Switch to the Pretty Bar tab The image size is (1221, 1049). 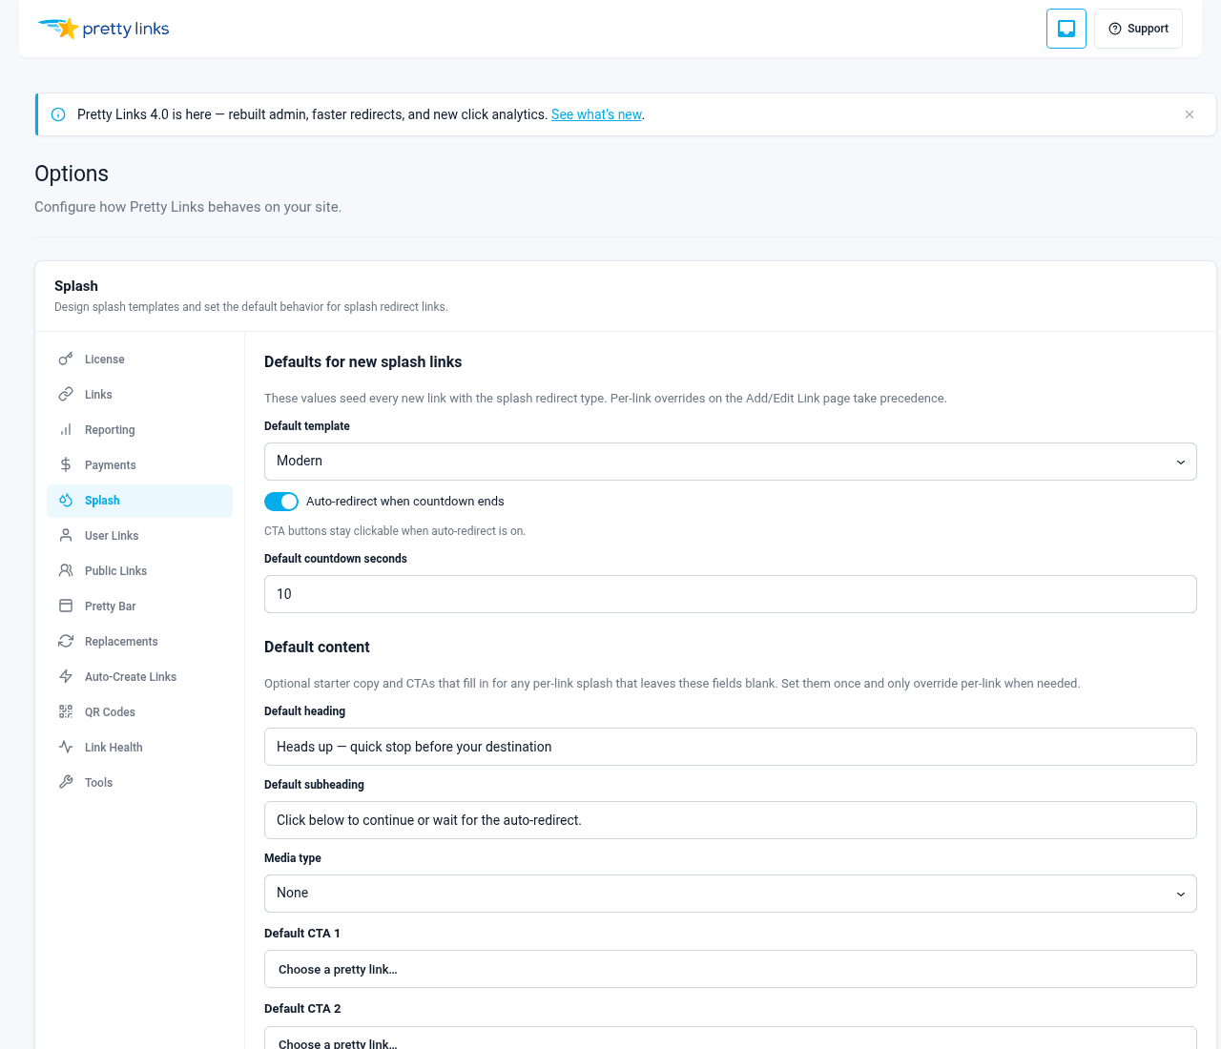click(x=139, y=607)
